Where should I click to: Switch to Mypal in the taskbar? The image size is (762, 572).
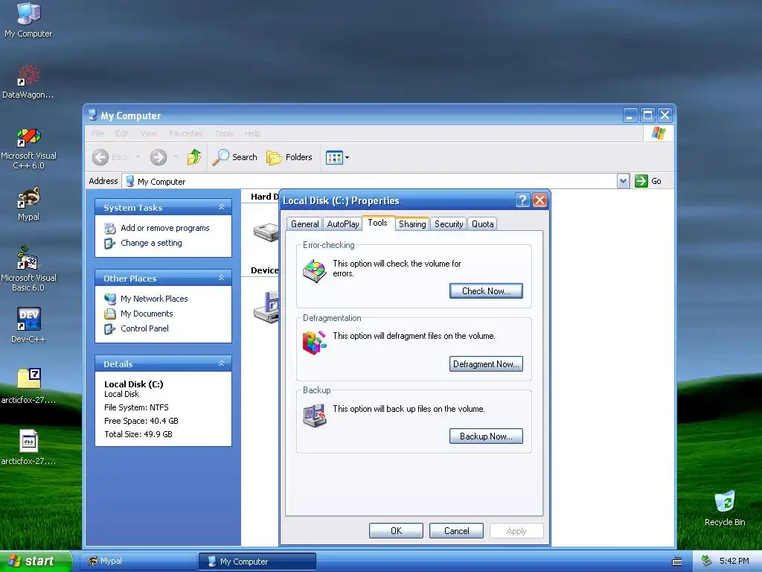click(x=139, y=562)
